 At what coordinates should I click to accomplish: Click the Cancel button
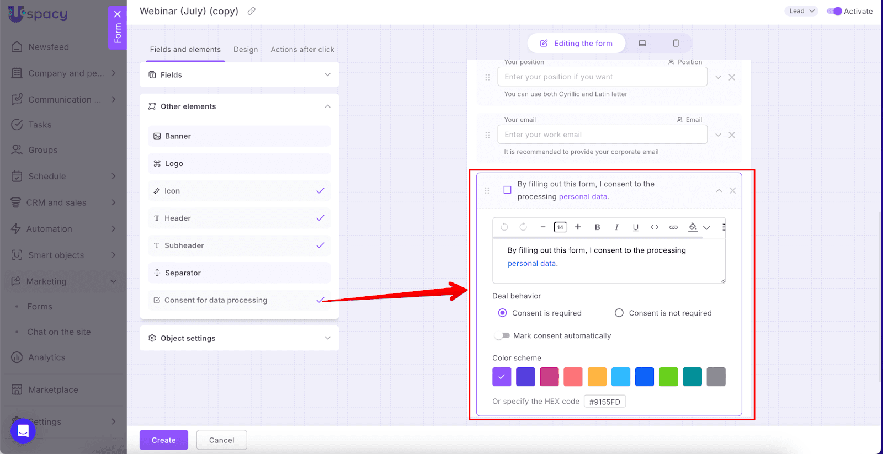click(x=221, y=440)
